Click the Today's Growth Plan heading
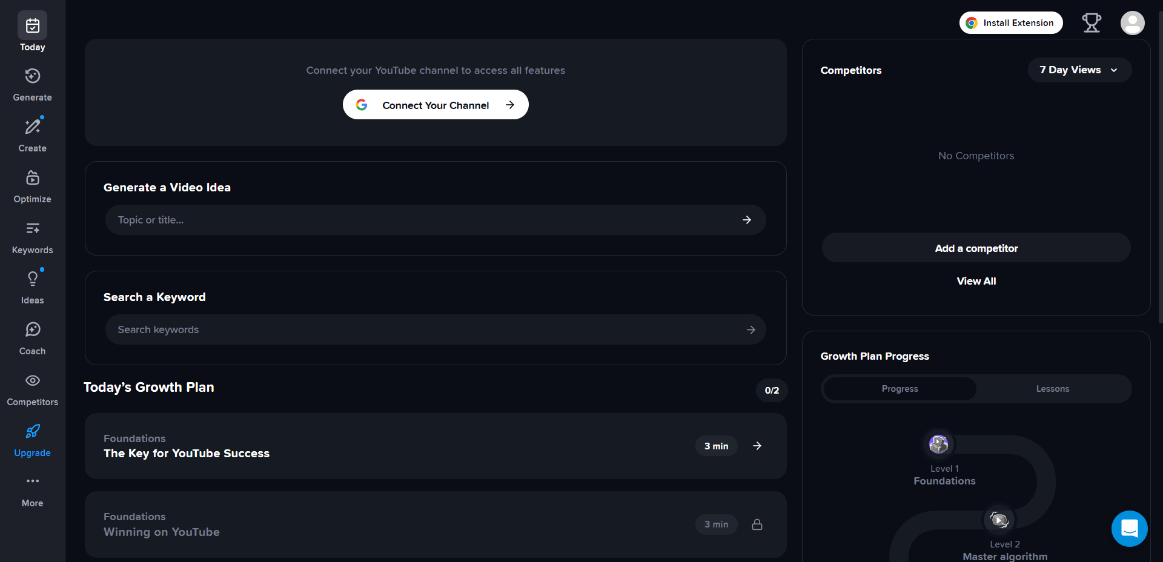 [149, 387]
